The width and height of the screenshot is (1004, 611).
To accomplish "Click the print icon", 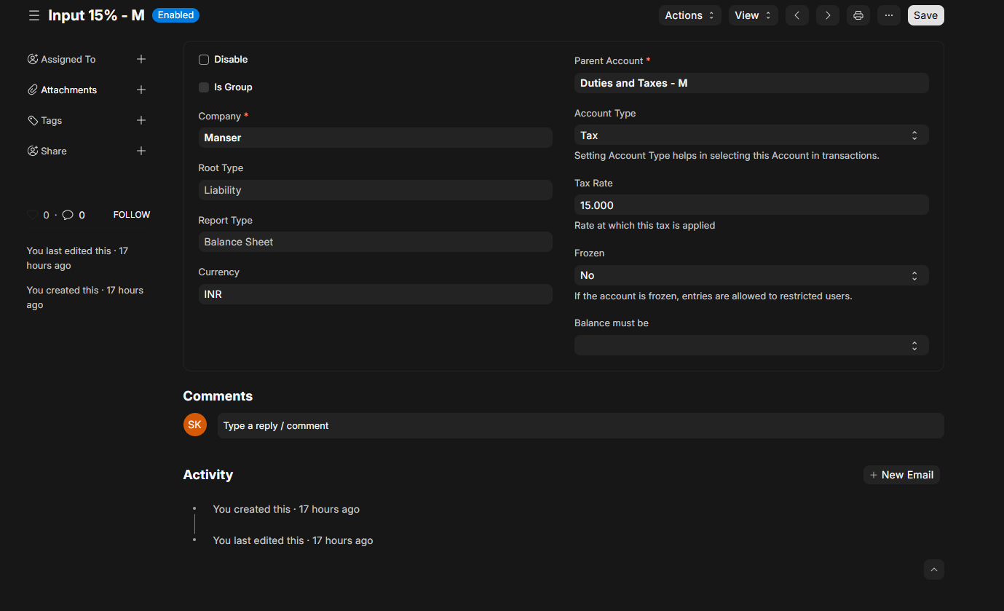I will [x=858, y=15].
